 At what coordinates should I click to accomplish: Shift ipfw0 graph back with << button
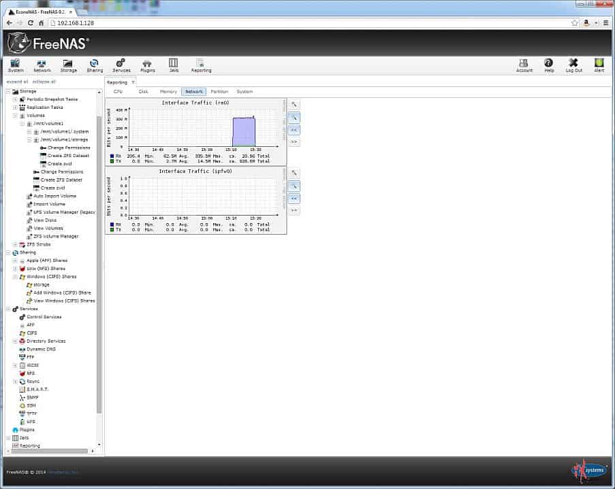click(294, 199)
